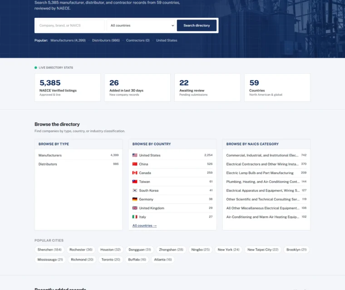345x290 pixels.
Task: Open the 26 Added in last 30 days card
Action: (138, 87)
